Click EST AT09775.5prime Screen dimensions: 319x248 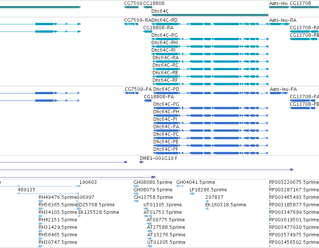click(166, 220)
